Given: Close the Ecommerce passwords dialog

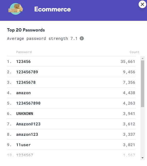Looking at the screenshot, I should point(142,4).
